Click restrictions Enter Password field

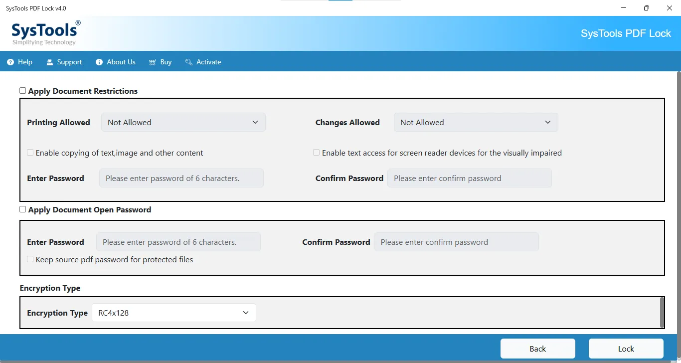(181, 178)
